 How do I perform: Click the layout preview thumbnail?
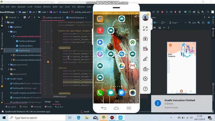point(181,68)
